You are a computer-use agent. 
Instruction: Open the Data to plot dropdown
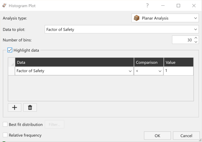point(122,29)
